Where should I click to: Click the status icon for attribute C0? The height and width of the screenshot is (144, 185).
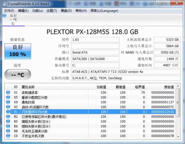(x=8, y=136)
